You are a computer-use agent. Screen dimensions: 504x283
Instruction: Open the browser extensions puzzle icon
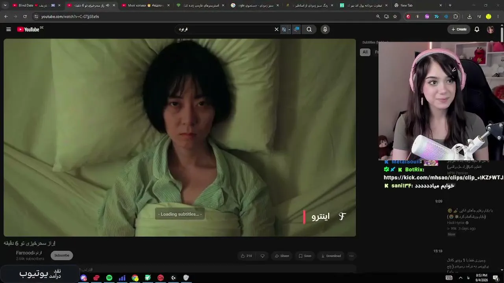click(456, 17)
